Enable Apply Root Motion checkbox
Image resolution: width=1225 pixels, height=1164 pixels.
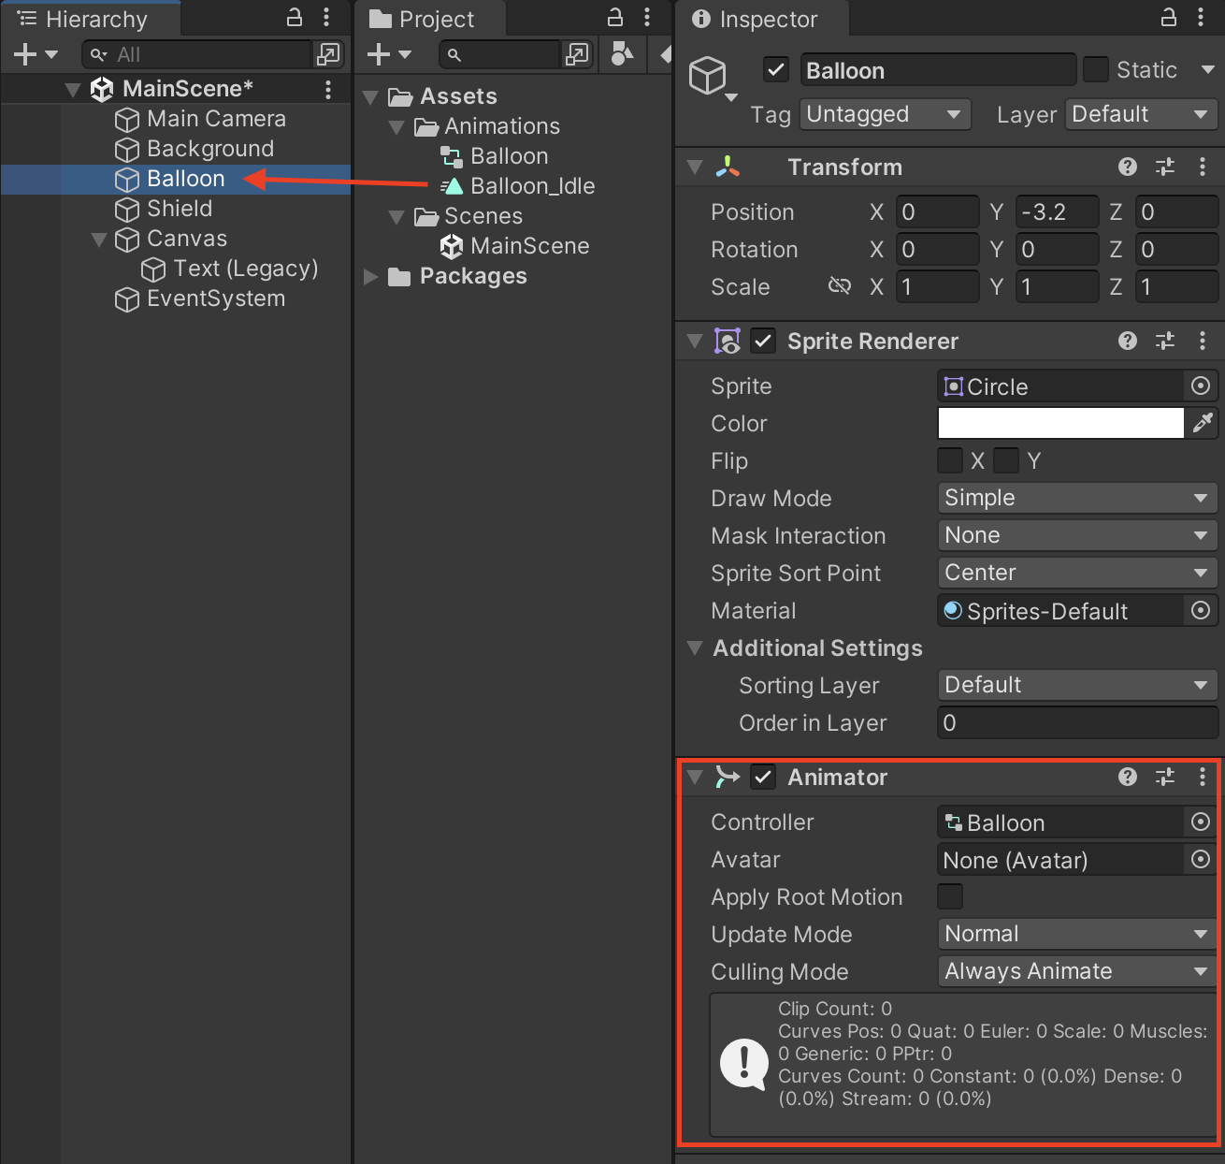tap(950, 896)
